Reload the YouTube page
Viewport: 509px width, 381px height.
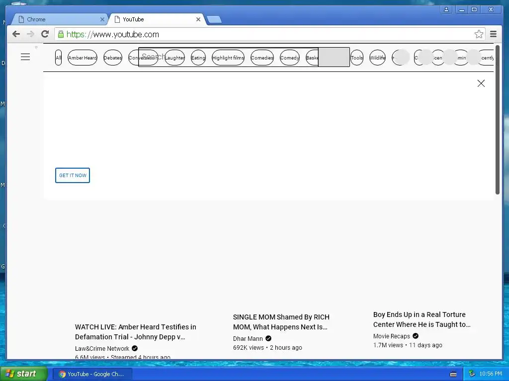pos(45,34)
